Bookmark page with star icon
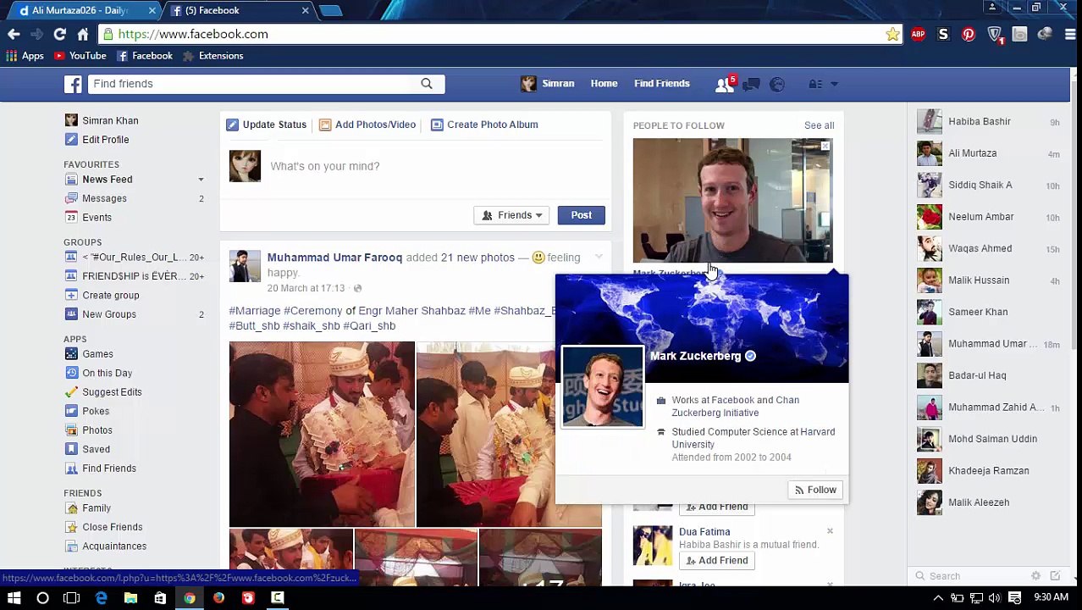 [x=892, y=34]
